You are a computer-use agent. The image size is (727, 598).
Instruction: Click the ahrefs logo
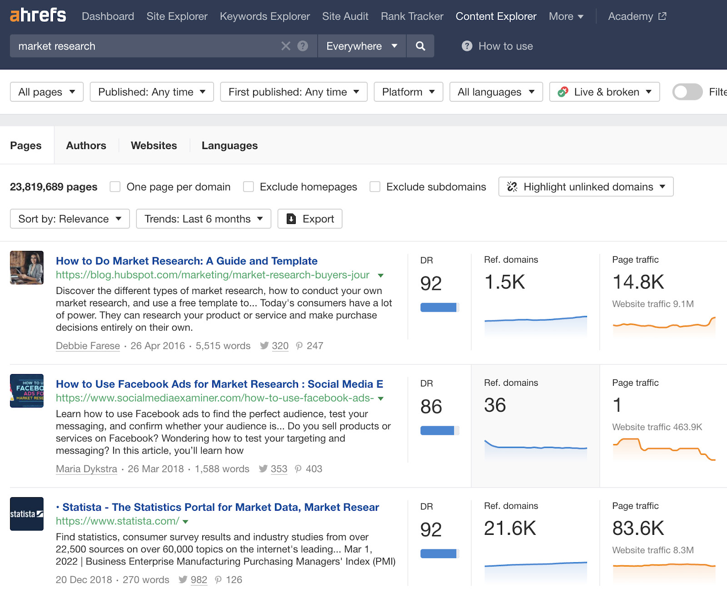[x=38, y=16]
